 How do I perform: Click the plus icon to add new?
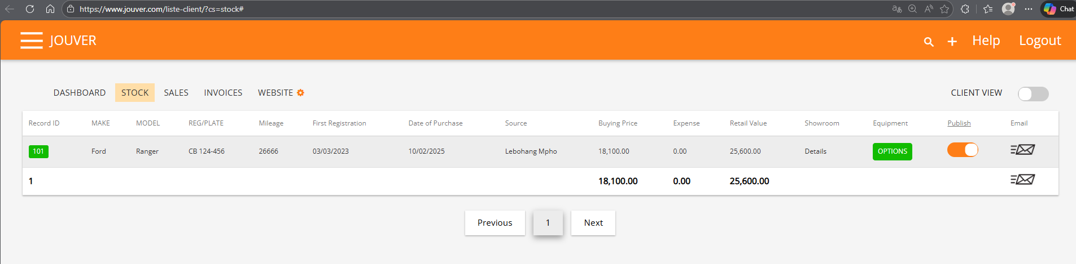(952, 42)
